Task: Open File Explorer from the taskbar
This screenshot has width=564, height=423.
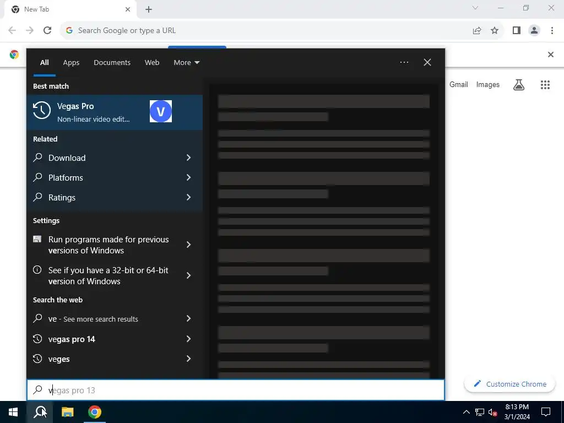Action: 67,412
